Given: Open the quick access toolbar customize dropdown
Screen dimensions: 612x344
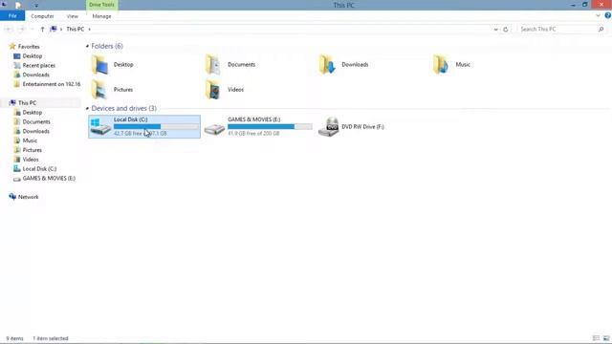Looking at the screenshot, I should [x=36, y=6].
